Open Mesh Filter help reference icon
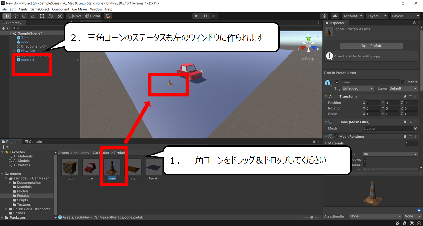Screen dimensions: 423x226 405,122
